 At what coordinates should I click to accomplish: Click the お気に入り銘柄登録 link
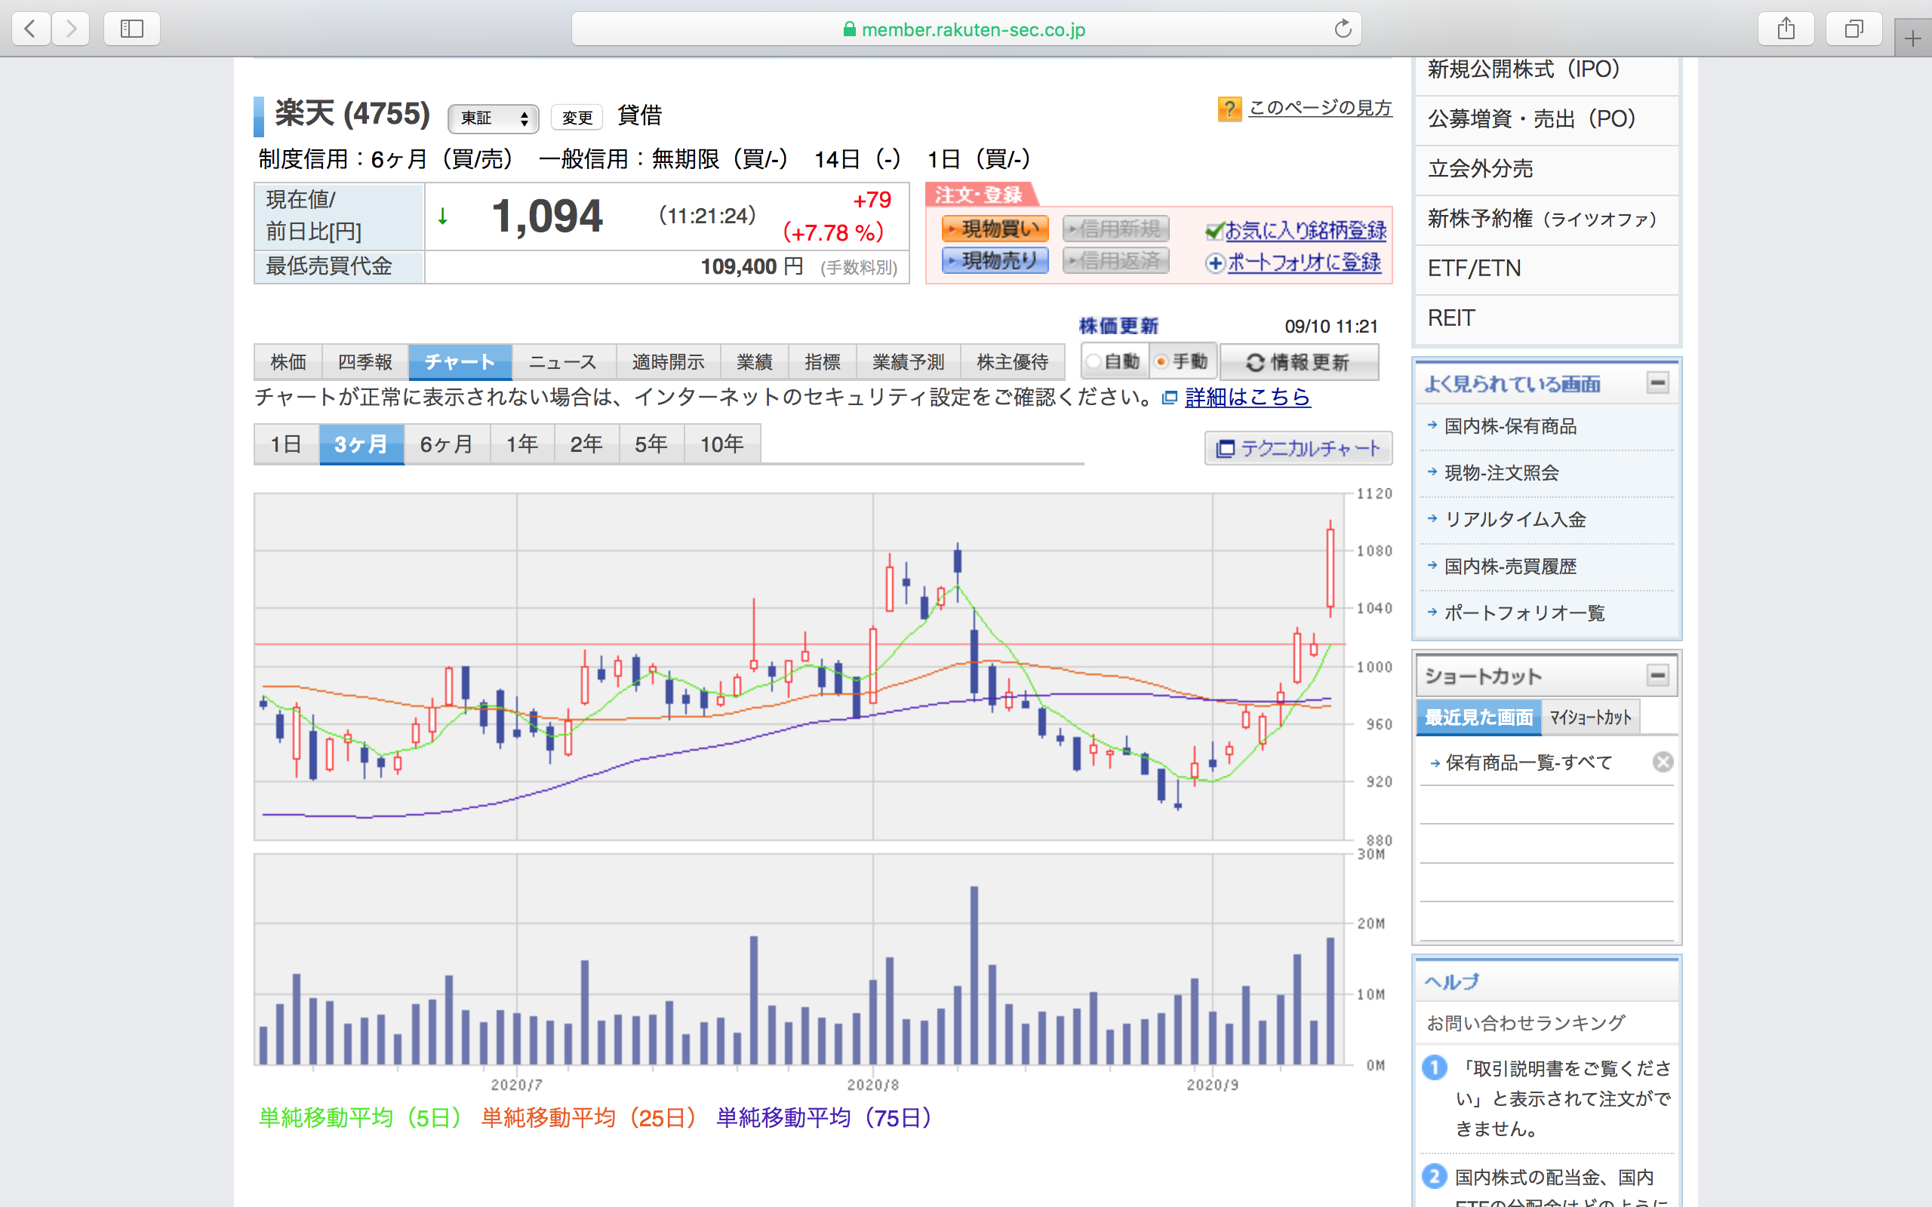(1306, 232)
